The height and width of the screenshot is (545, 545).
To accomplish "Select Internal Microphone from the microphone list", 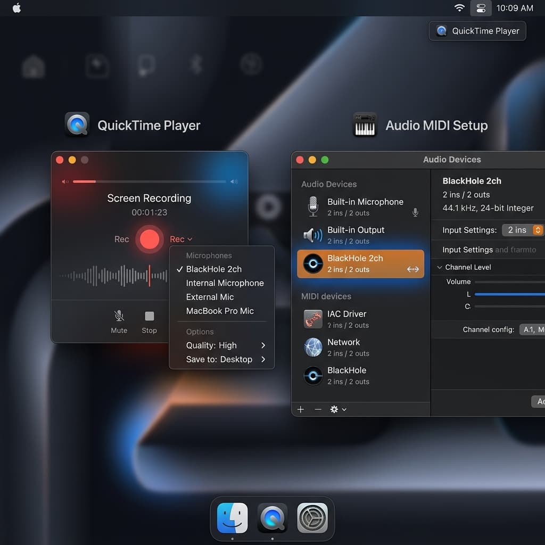I will (225, 283).
